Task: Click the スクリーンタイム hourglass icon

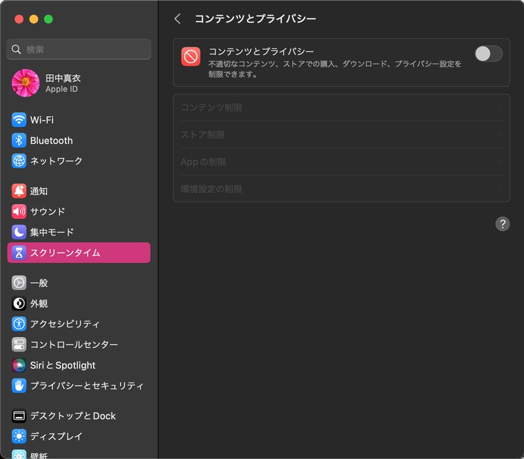Action: click(20, 252)
